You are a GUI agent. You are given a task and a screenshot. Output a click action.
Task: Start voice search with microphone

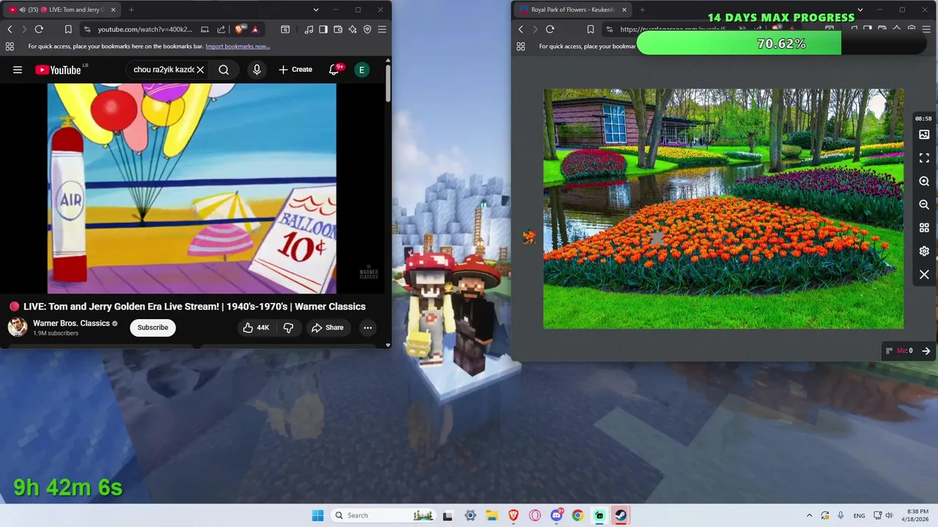256,70
